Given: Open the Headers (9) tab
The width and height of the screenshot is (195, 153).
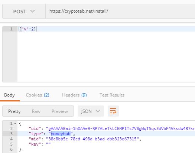Looking at the screenshot, I should click(x=74, y=95).
